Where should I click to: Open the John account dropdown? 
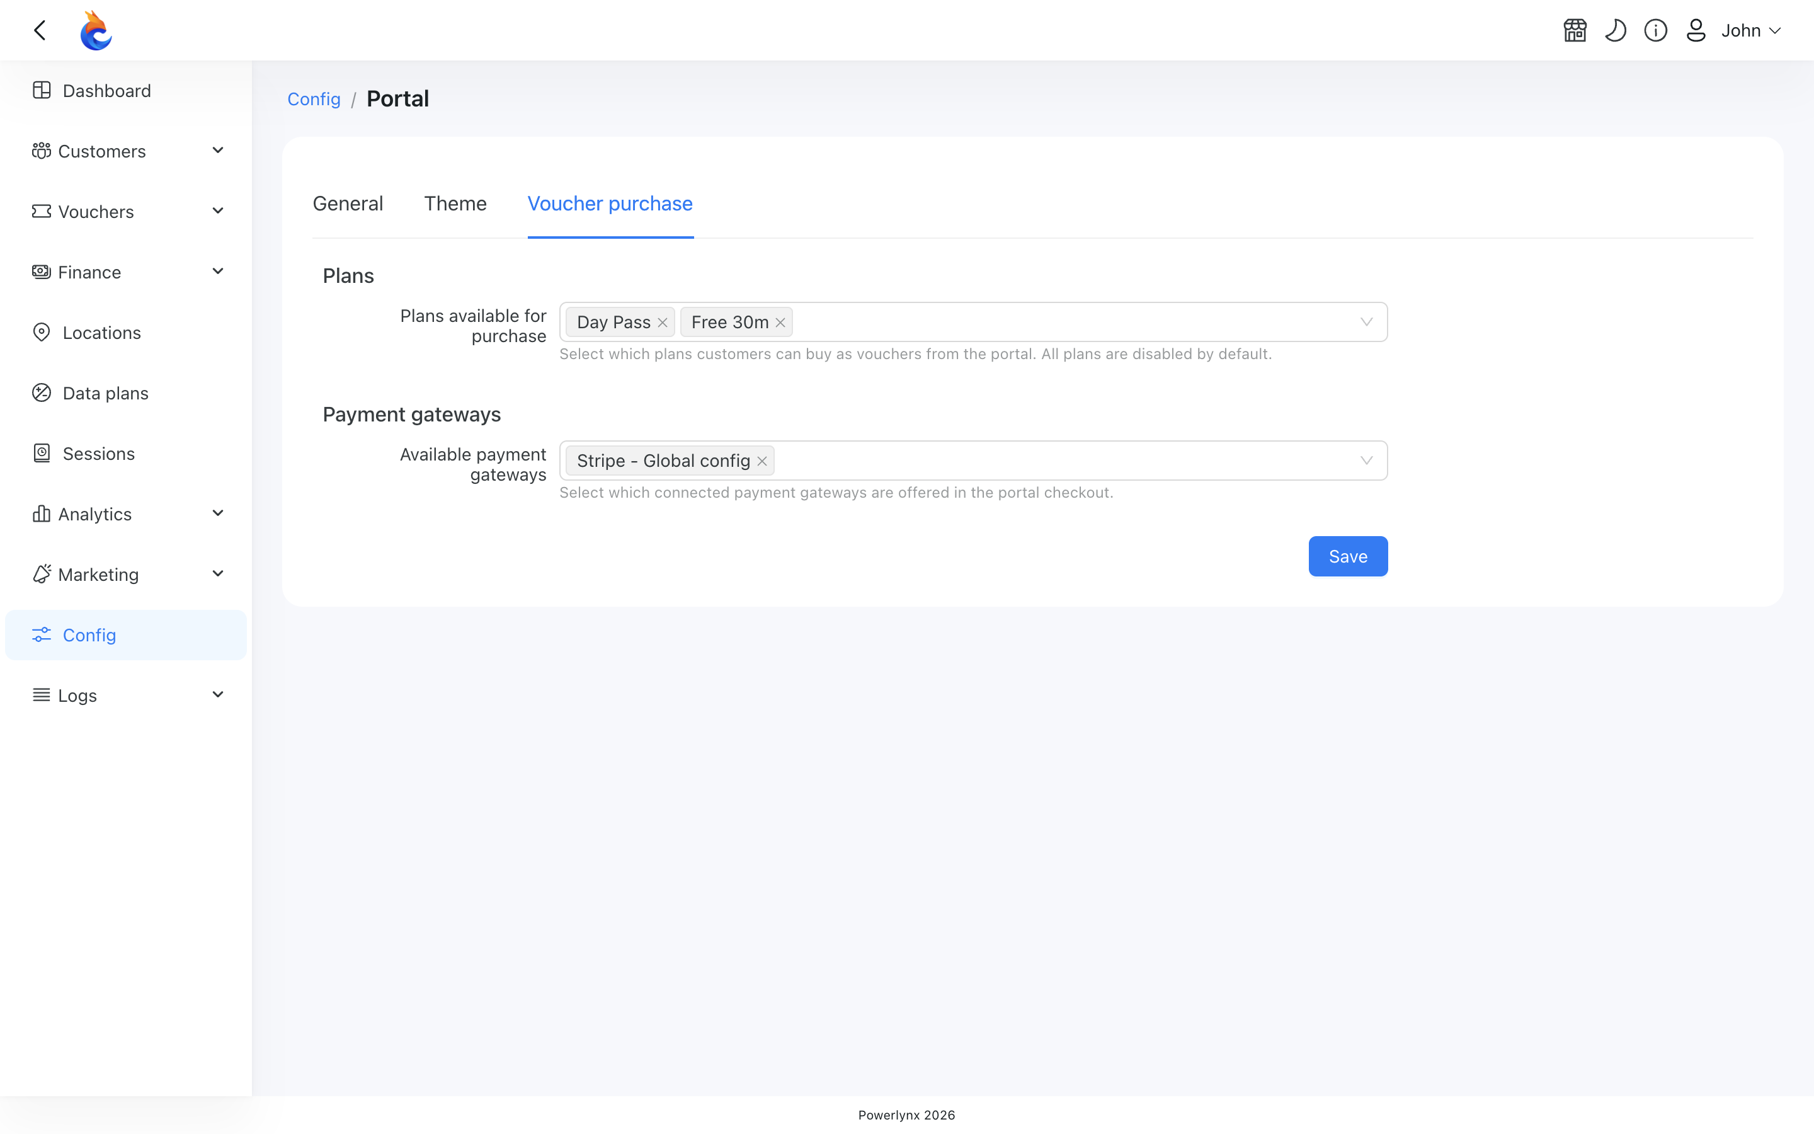click(x=1751, y=30)
